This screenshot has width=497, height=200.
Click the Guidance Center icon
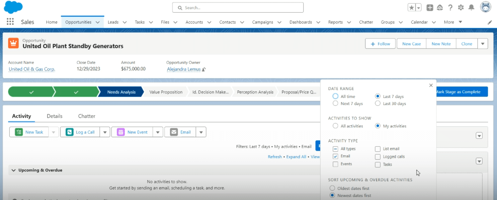click(440, 7)
